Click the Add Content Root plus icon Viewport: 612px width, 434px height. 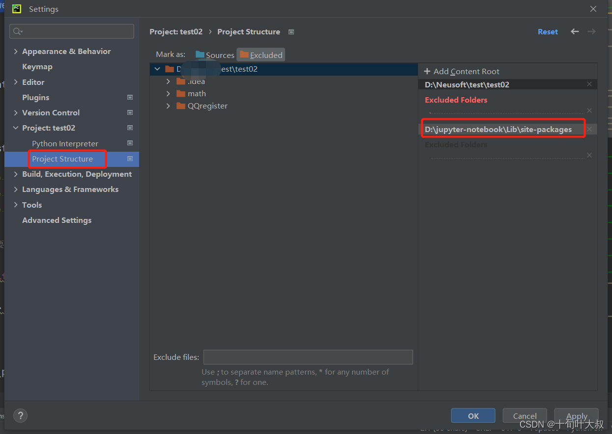coord(428,71)
